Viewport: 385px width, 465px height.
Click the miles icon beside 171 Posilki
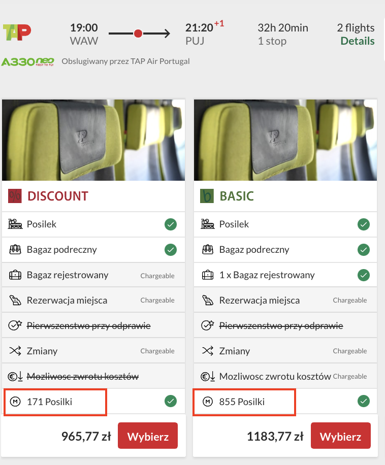tap(15, 402)
